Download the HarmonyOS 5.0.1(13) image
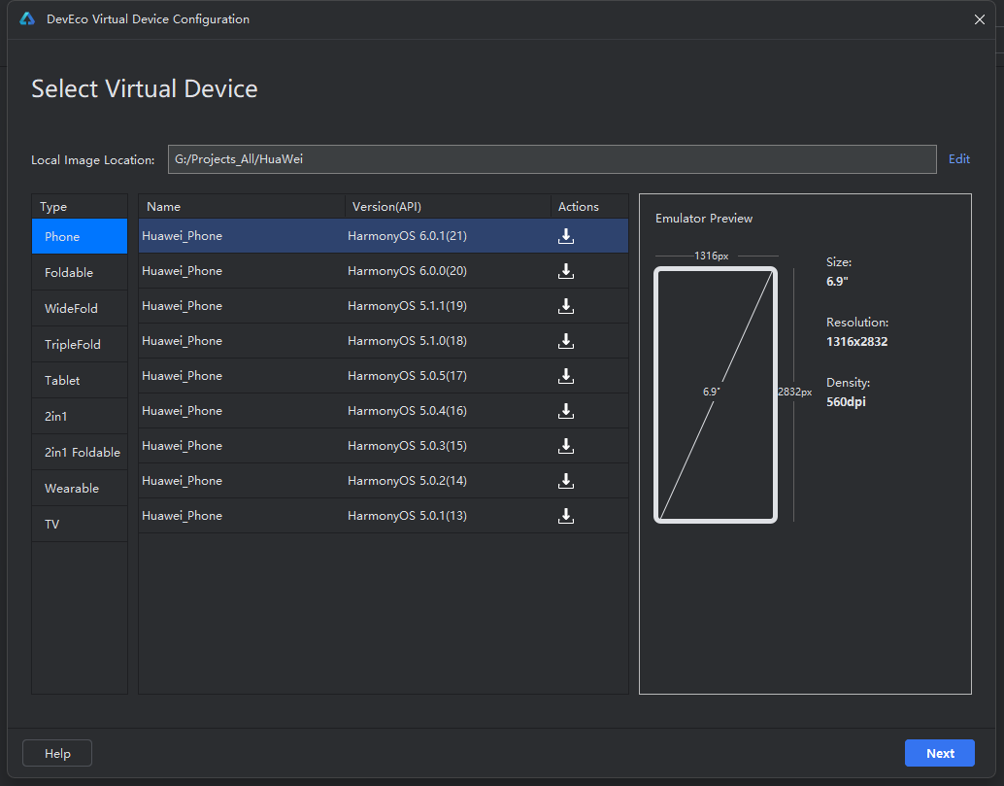 565,516
